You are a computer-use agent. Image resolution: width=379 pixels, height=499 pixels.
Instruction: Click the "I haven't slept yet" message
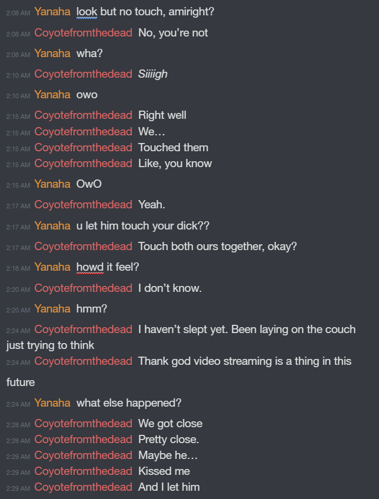point(247,330)
